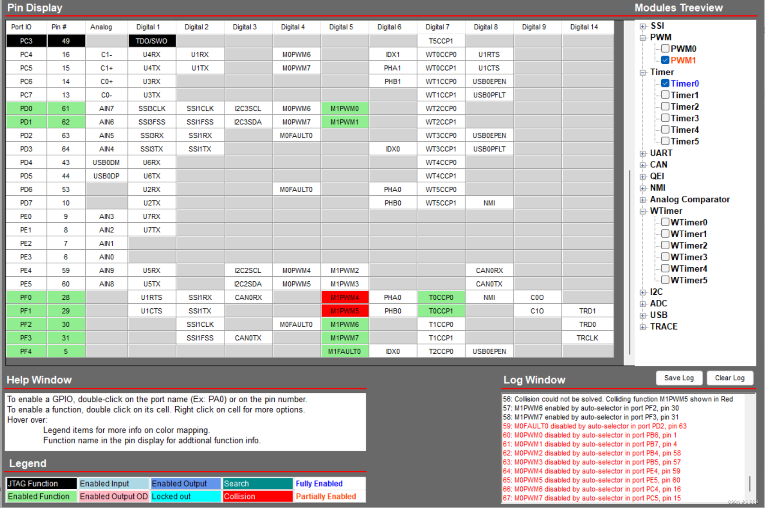Screen dimensions: 765x508
Task: Check the WTimer1 checkbox
Action: pyautogui.click(x=665, y=233)
